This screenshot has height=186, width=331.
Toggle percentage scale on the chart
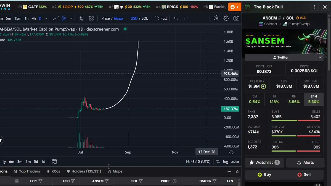pyautogui.click(x=218, y=161)
